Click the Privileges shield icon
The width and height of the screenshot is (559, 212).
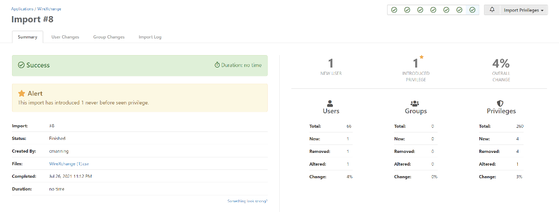click(500, 103)
